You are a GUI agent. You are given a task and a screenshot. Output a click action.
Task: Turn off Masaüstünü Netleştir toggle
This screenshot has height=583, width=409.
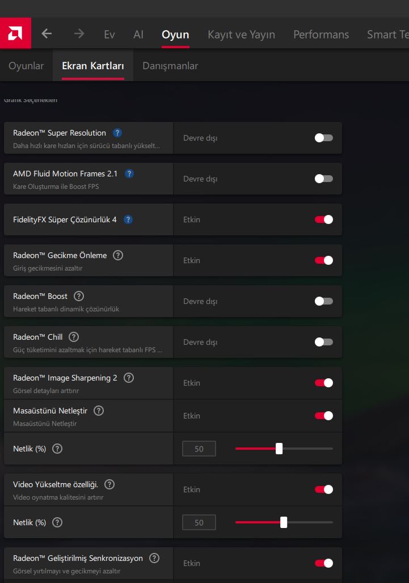323,416
